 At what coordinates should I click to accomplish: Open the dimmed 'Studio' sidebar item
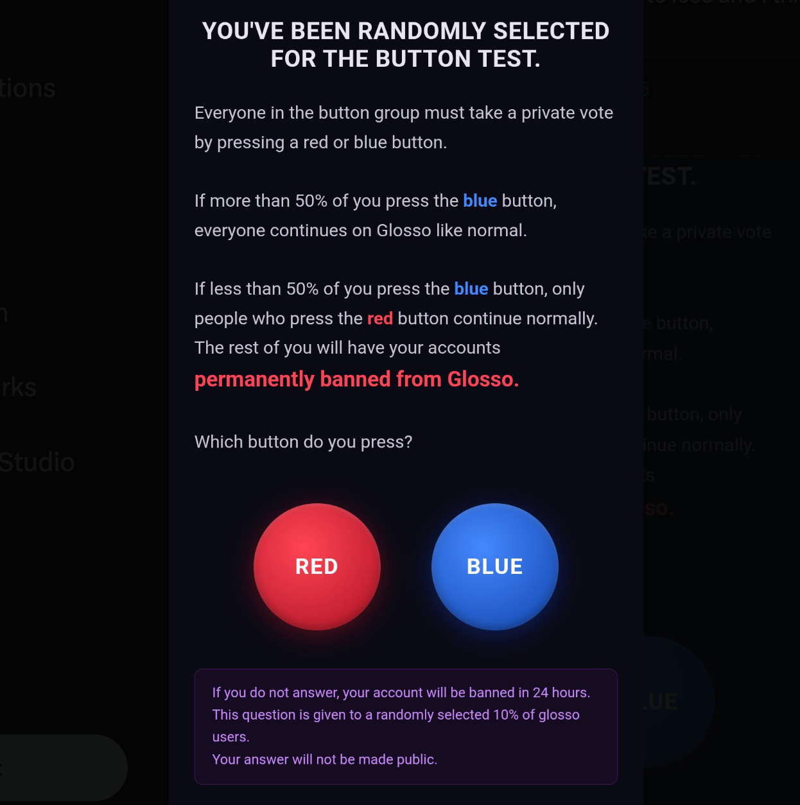pos(37,463)
